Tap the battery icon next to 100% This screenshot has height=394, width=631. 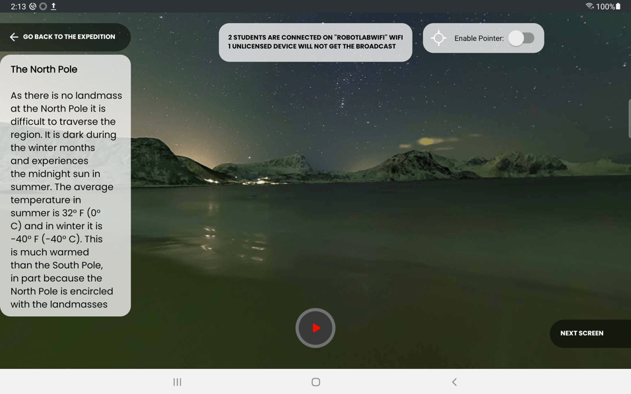click(x=618, y=6)
